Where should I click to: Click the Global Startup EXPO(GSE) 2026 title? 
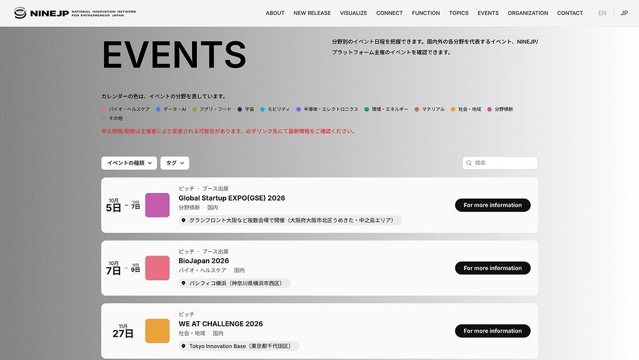click(x=232, y=198)
